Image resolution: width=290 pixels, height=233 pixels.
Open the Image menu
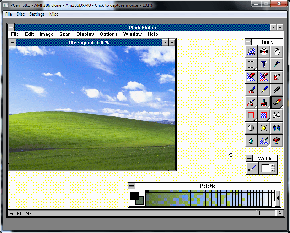47,34
